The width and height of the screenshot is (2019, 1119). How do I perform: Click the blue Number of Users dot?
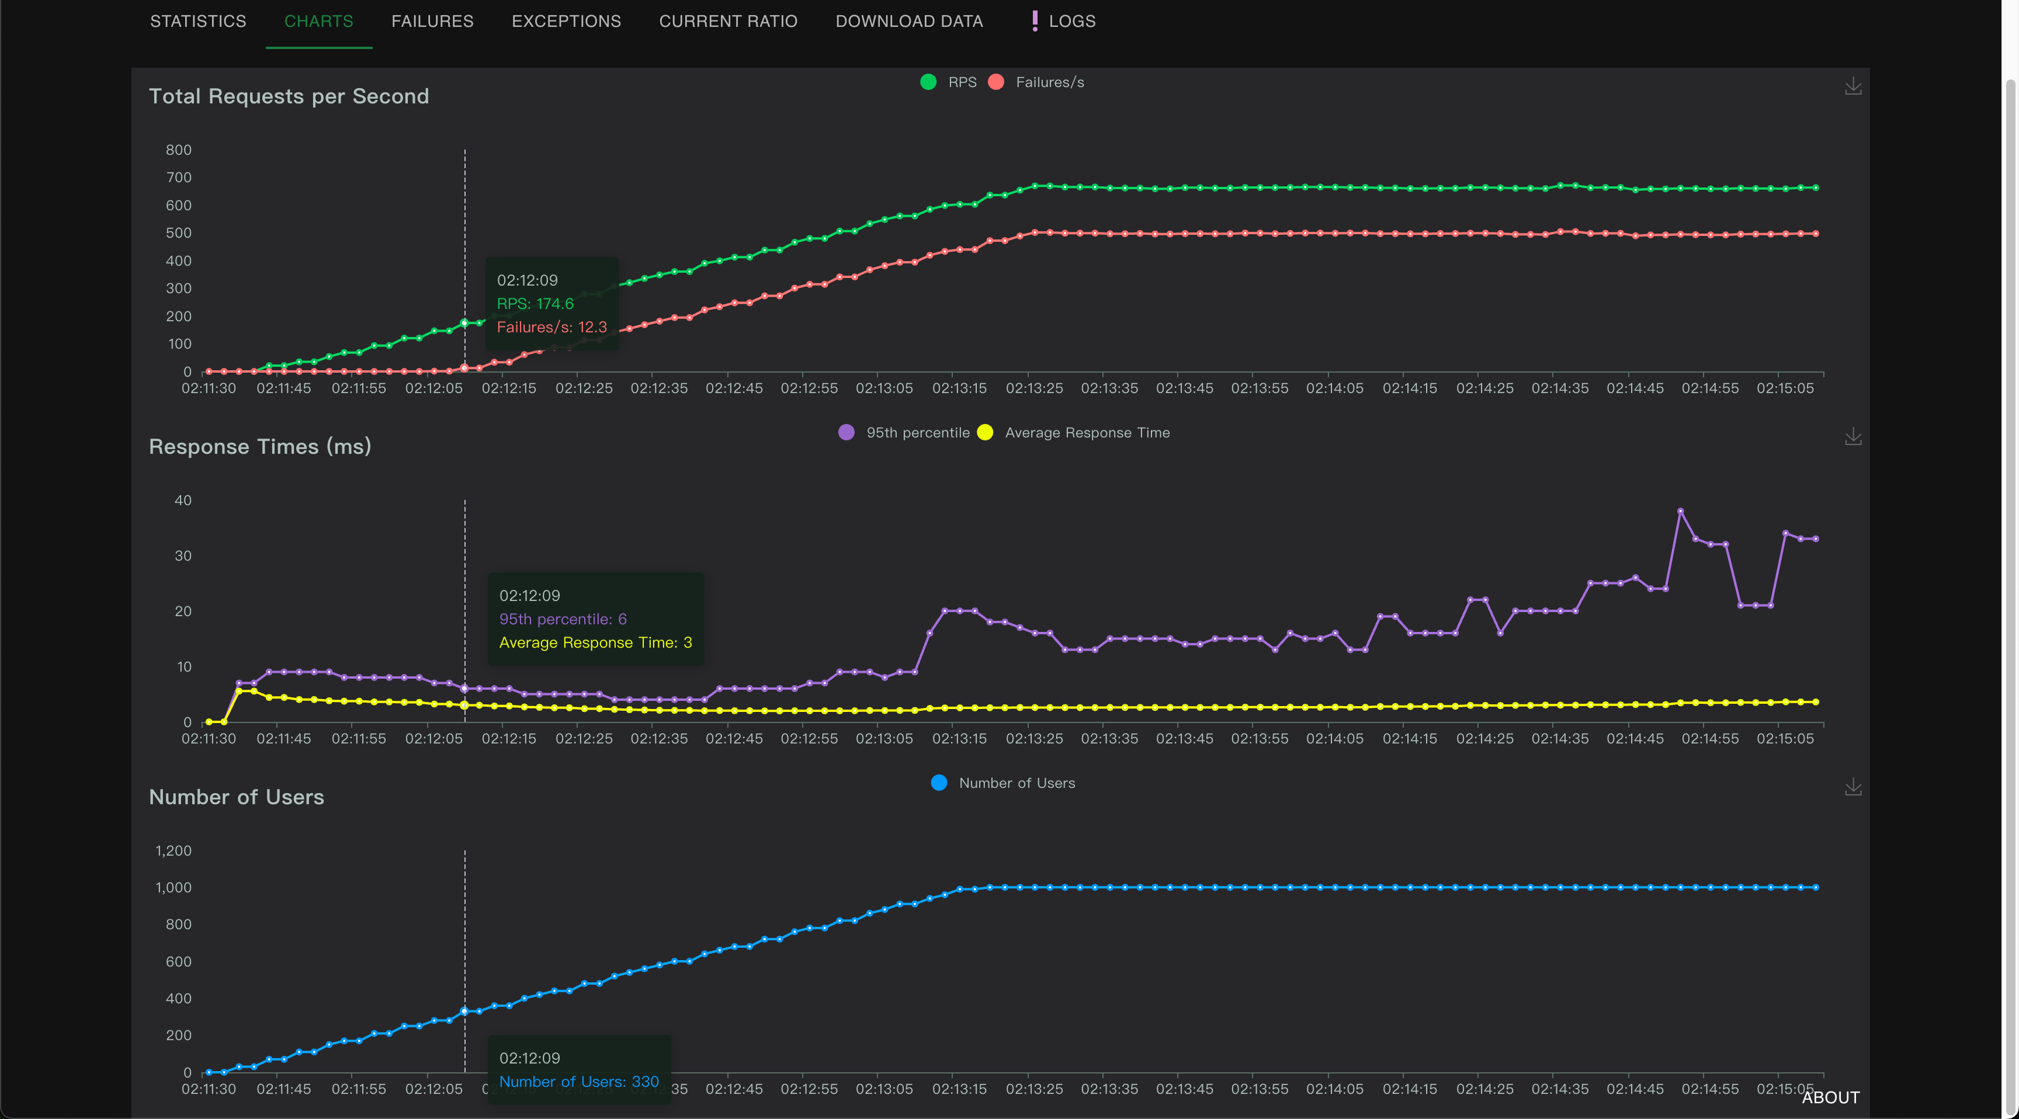coord(939,783)
